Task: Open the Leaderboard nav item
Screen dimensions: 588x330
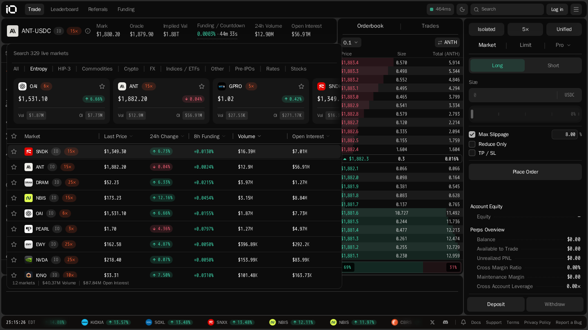Action: [65, 9]
